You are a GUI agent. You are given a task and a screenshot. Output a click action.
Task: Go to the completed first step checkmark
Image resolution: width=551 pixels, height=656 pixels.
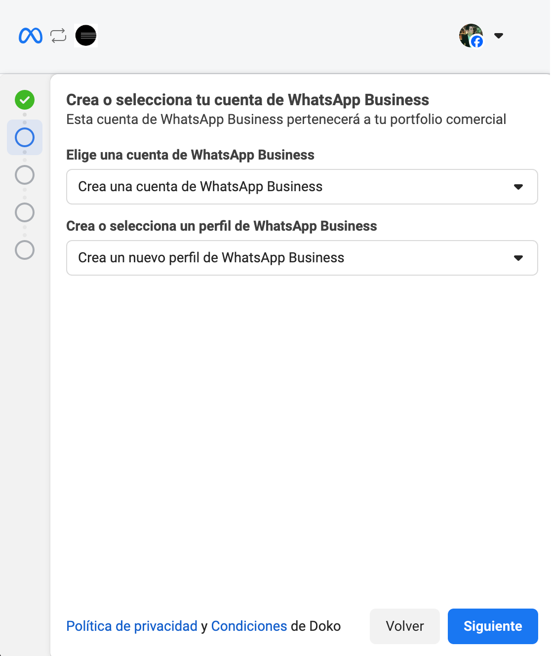coord(25,100)
